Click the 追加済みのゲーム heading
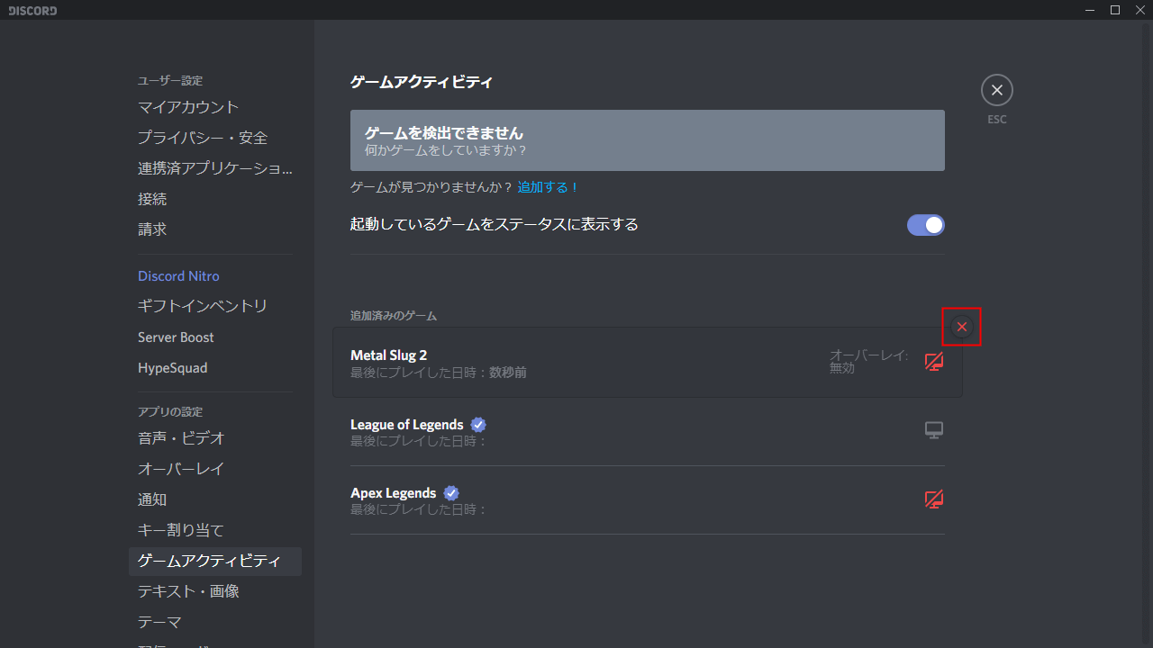Image resolution: width=1153 pixels, height=648 pixels. point(394,316)
